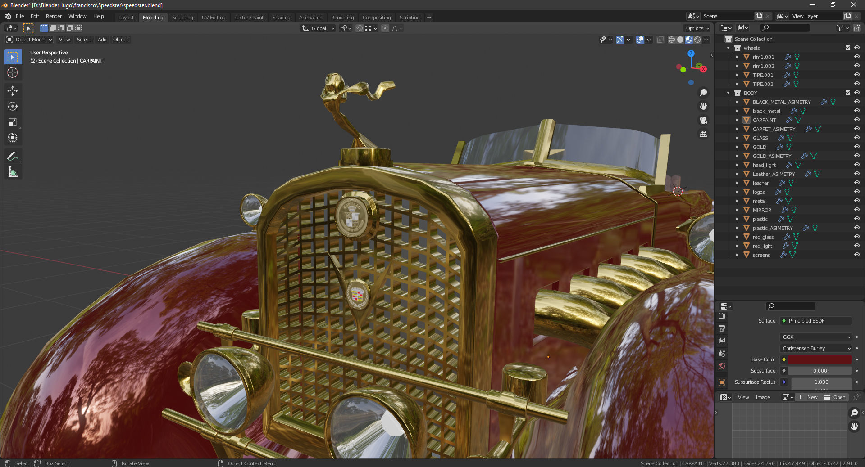This screenshot has width=865, height=467.
Task: Activate the Transform tool
Action: click(x=13, y=138)
